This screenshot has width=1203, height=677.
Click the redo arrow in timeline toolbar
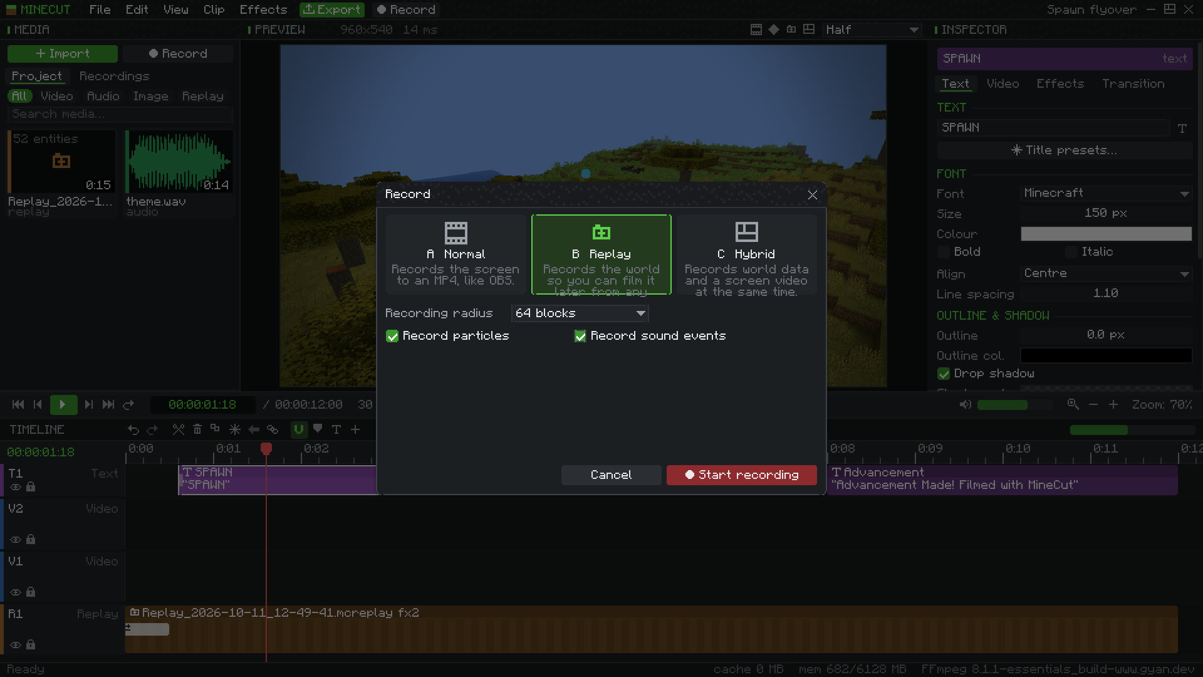click(x=152, y=429)
